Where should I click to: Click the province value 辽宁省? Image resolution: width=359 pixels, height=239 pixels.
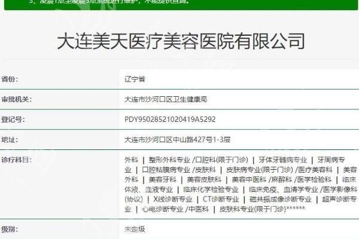[x=135, y=79]
